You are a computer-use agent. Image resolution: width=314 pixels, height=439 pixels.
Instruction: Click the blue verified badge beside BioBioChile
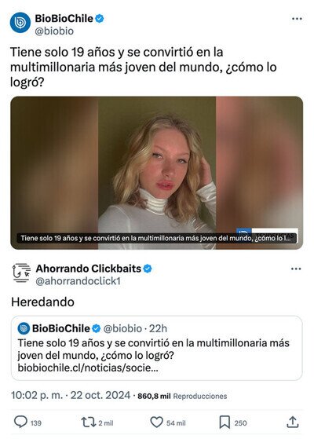pos(100,19)
